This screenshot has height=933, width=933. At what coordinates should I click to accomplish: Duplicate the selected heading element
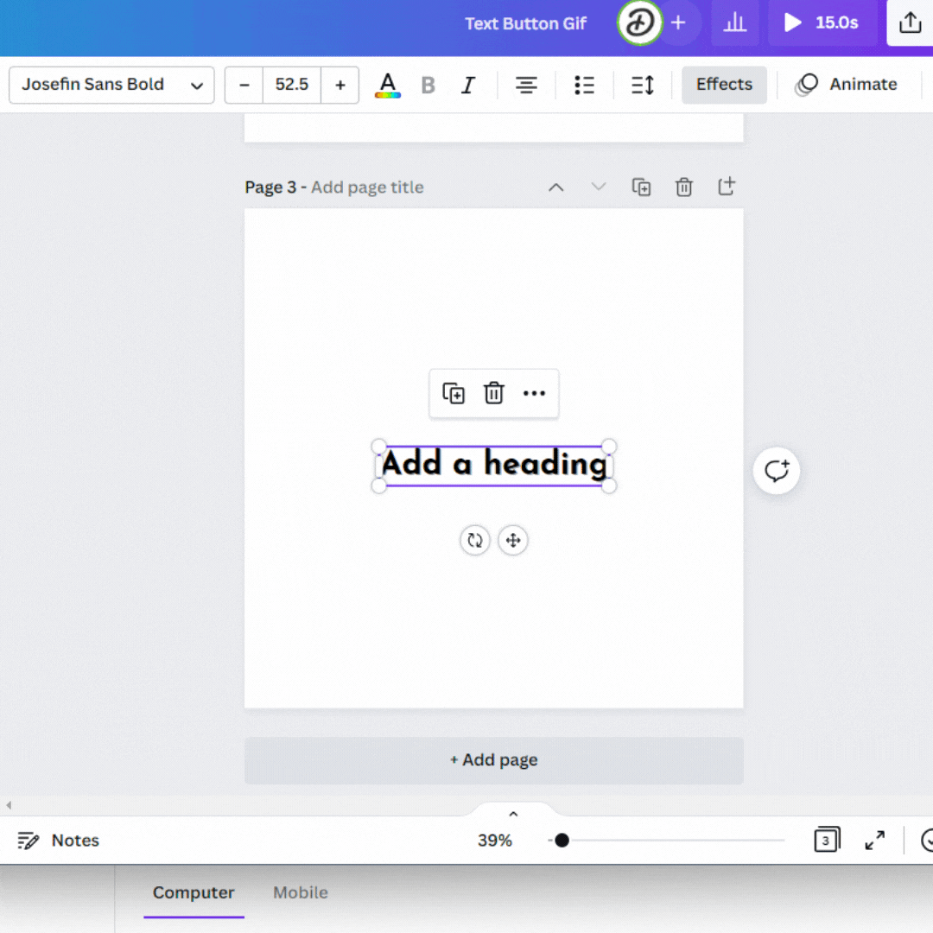454,393
